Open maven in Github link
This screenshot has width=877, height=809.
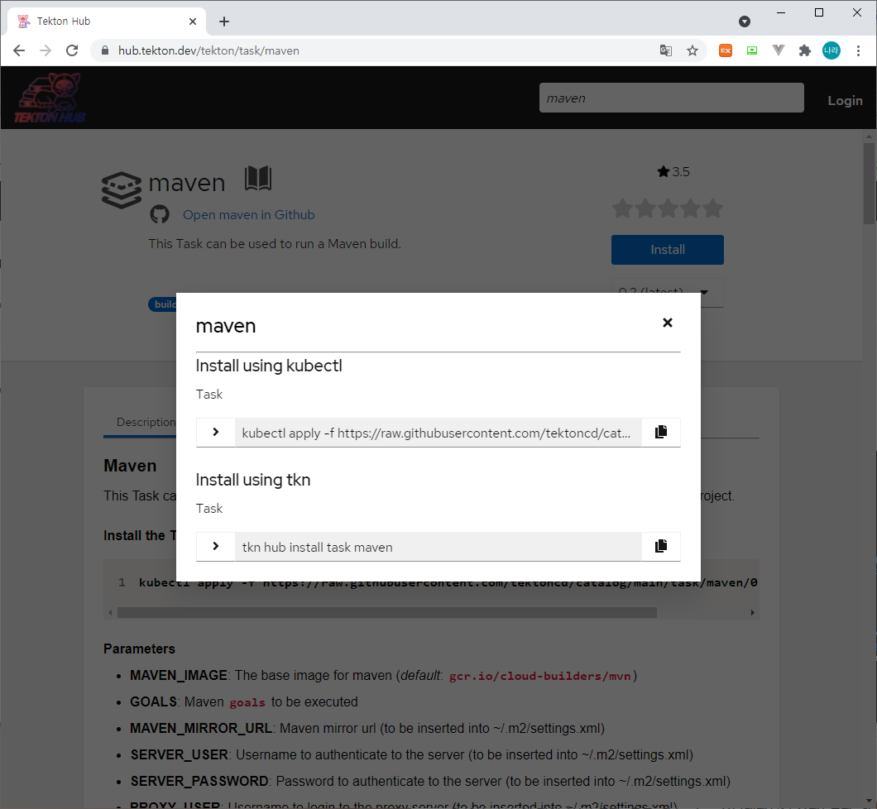tap(249, 215)
